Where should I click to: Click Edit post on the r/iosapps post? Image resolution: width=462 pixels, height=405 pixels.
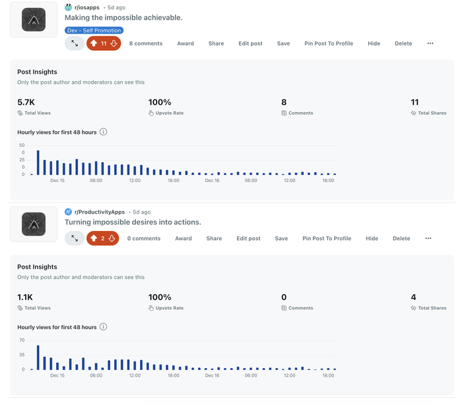250,44
